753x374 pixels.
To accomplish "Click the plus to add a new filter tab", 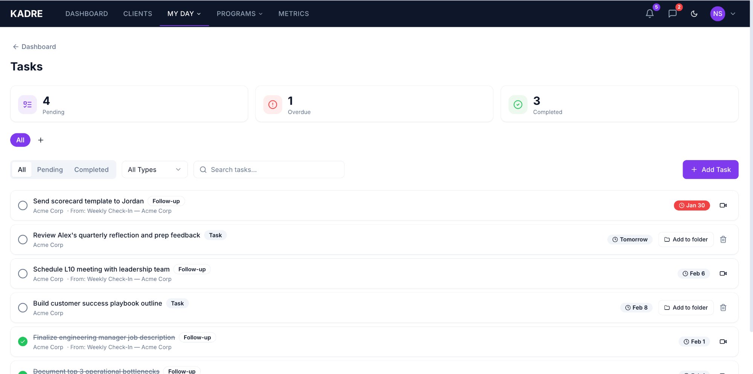I will click(41, 140).
